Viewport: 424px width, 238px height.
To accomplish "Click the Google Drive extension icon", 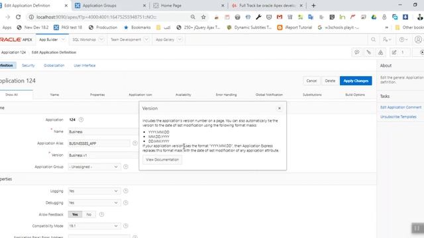I will coord(374,17).
